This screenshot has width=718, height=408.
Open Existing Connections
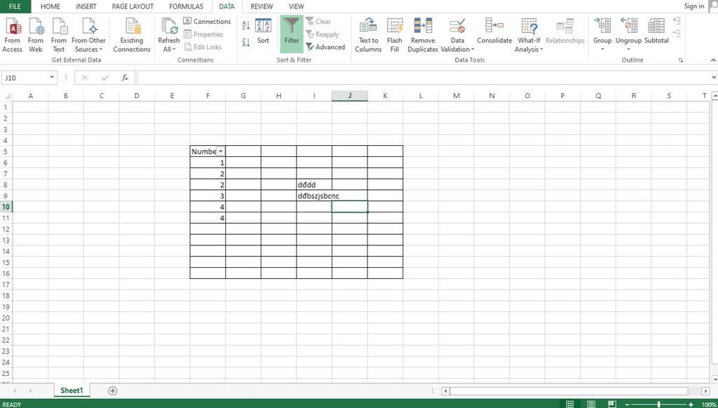pos(132,36)
